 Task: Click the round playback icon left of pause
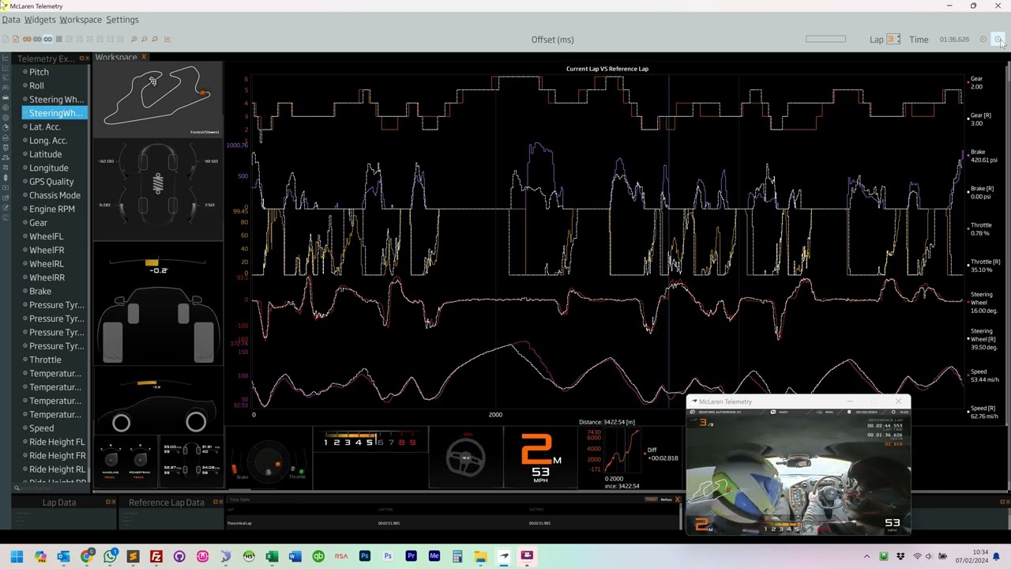(983, 39)
